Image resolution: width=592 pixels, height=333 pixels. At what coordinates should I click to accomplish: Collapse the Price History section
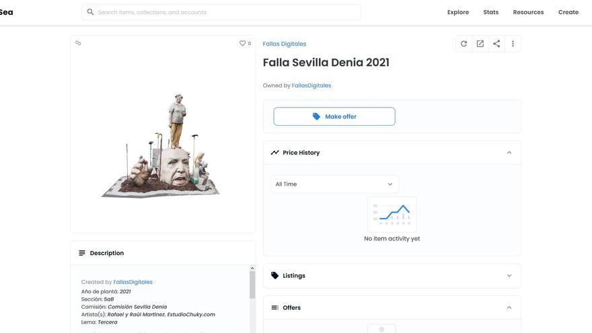click(x=509, y=153)
